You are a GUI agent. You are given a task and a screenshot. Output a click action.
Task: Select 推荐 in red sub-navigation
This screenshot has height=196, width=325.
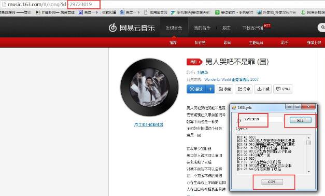[173, 43]
